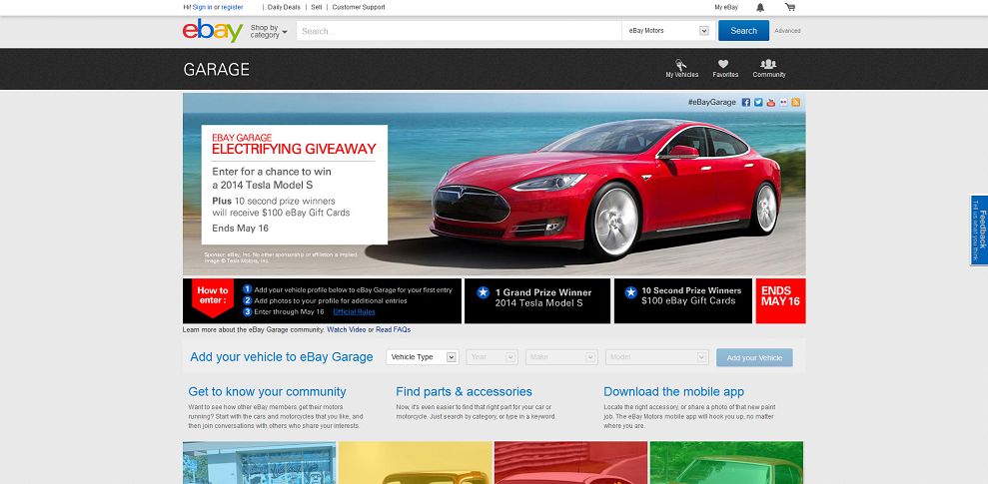This screenshot has height=484, width=988.
Task: Open the RSS feed icon
Action: tap(796, 102)
